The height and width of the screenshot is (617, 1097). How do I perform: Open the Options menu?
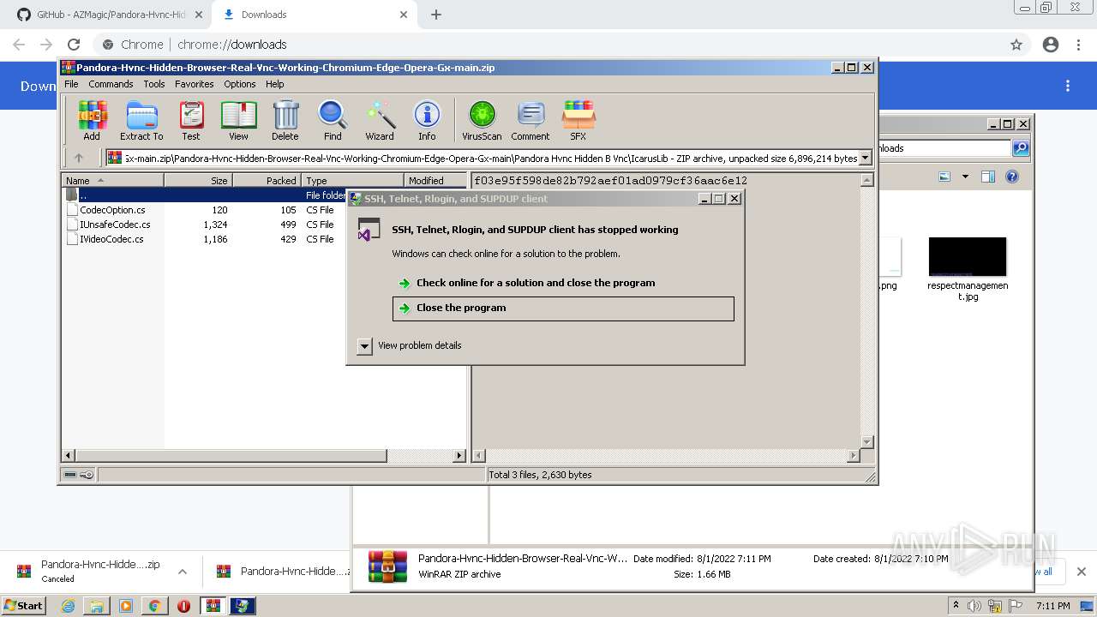(x=240, y=84)
